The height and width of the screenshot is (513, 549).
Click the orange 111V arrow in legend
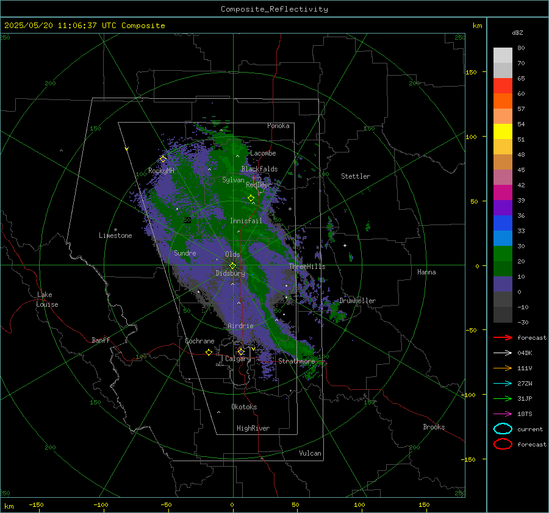(503, 368)
